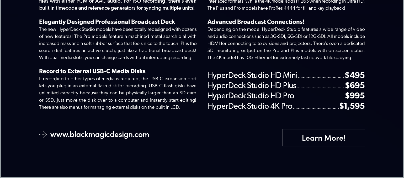Click the paragraph about 3G-SDI, 6G-SDI or 12G-SDI connections
Image resolution: width=404 pixels, height=178 pixels.
coord(286,43)
